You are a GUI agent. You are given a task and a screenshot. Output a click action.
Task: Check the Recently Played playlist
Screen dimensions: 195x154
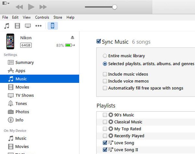pos(105,136)
